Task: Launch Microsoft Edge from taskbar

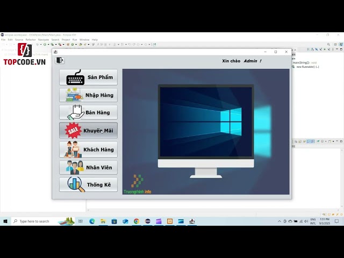Action: click(92, 221)
